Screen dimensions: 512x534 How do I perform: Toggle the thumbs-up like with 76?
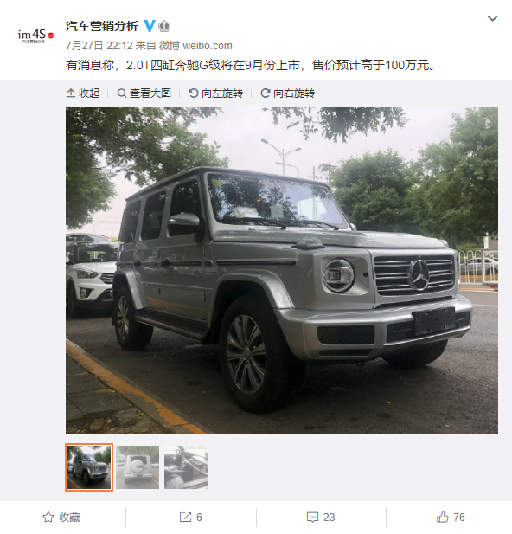point(451,518)
